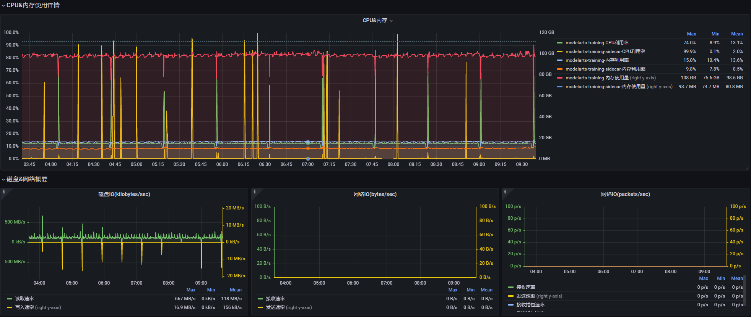Click the 108 GB max value in legend

pyautogui.click(x=688, y=78)
